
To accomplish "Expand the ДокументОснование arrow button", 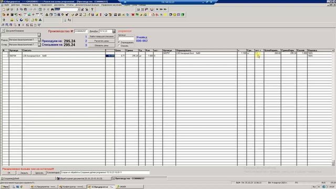I will (x=3, y=31).
